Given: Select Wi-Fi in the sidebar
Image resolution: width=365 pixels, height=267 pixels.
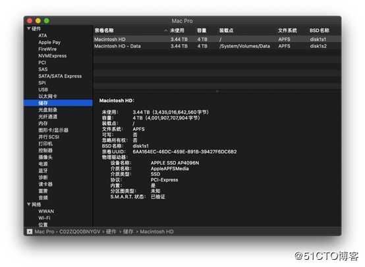Looking at the screenshot, I should click(x=44, y=218).
